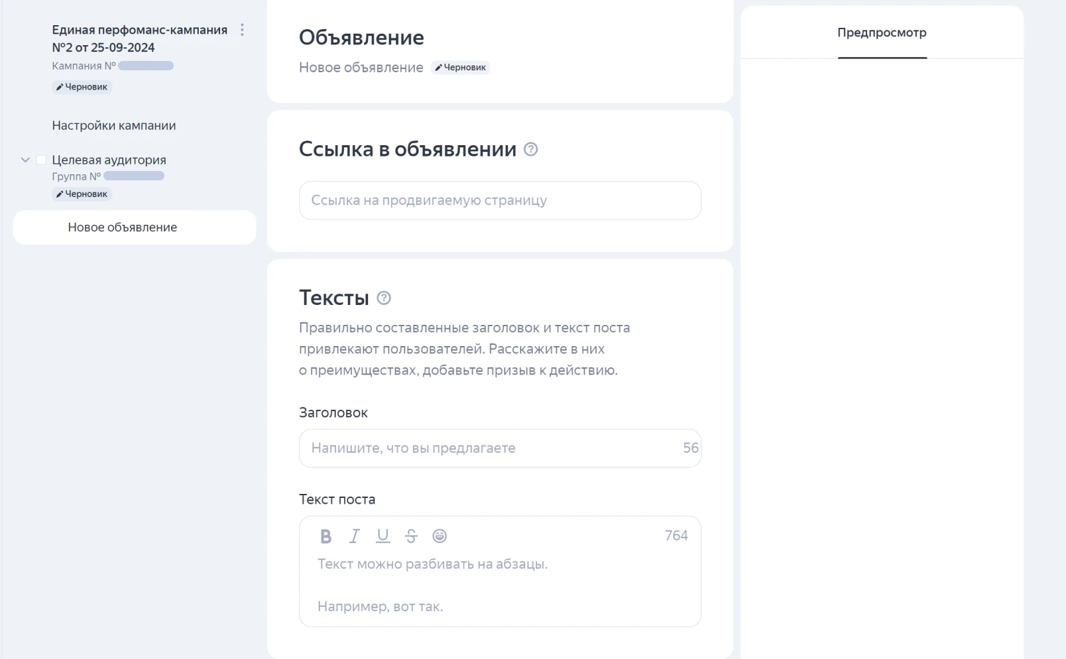
Task: Open help icon next to Ссылка в объявлении
Action: pyautogui.click(x=530, y=150)
